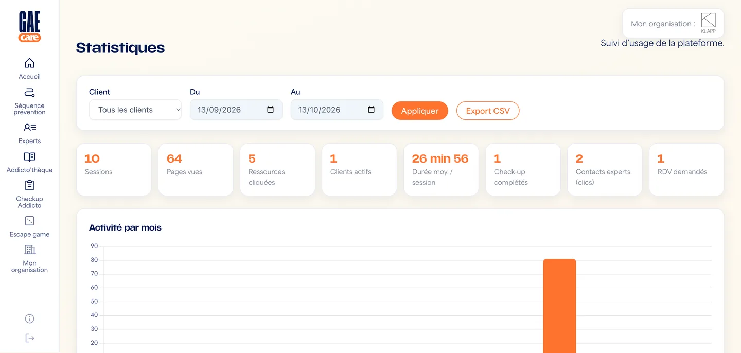Select the Checkup Addicto menu label
741x353 pixels.
coord(29,202)
